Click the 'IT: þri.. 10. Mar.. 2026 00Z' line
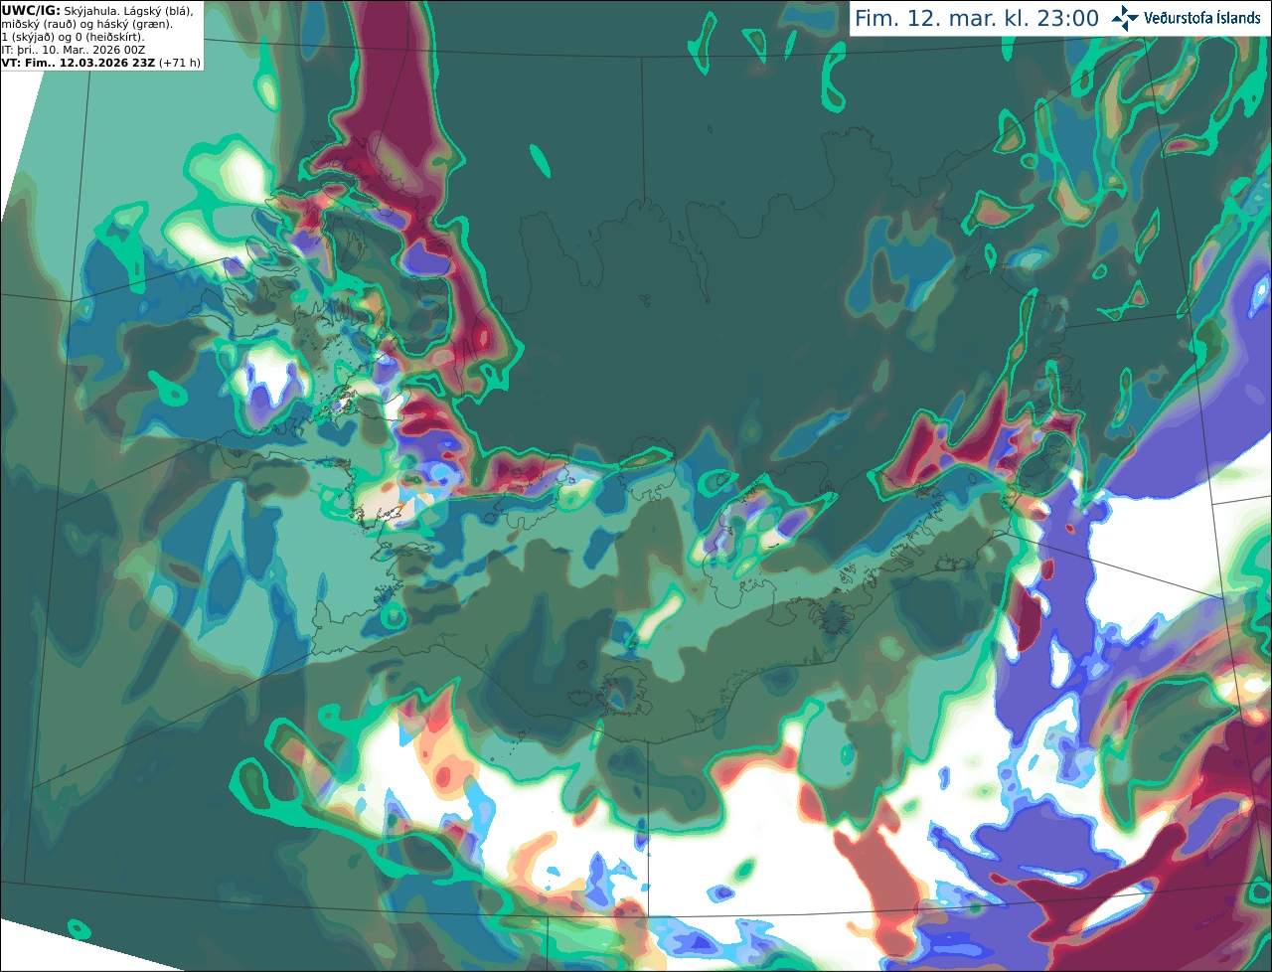 (74, 50)
